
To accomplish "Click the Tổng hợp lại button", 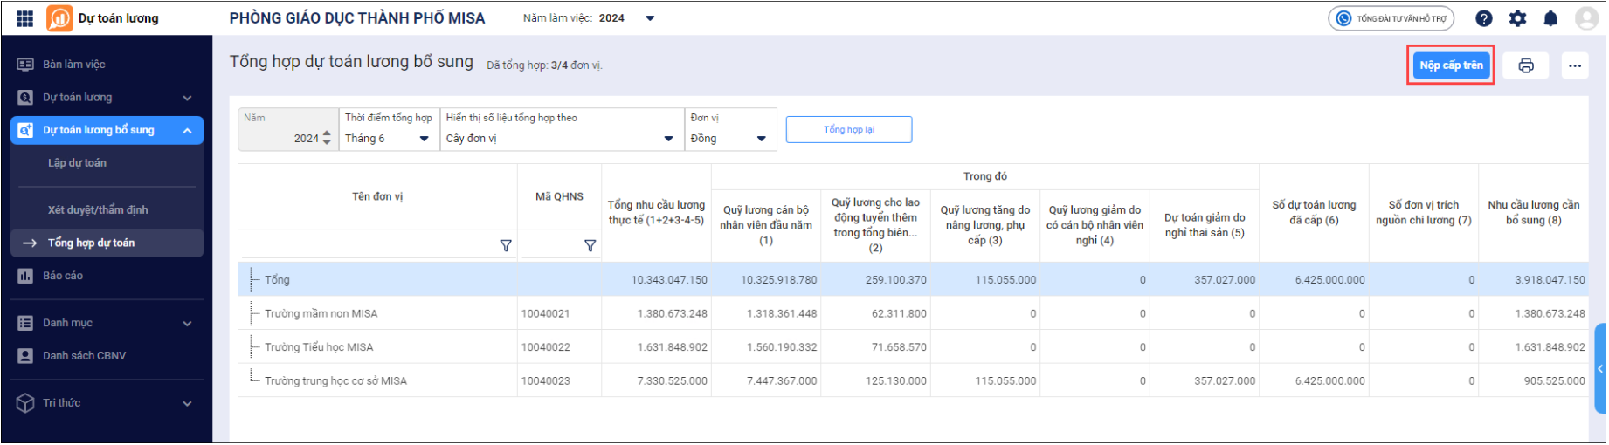I will pos(849,130).
